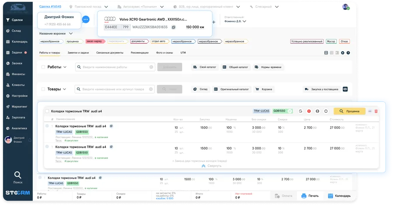Click the yellow Проценка button
Screen dimensions: 393x205
coord(349,111)
